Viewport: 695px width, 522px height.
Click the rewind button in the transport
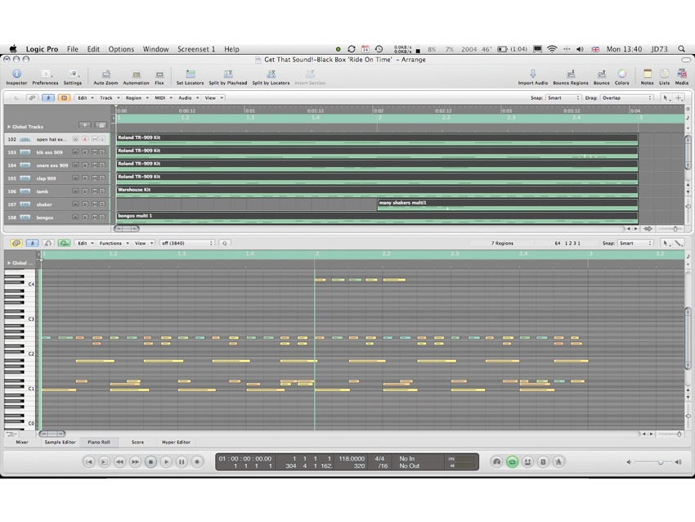(x=119, y=461)
